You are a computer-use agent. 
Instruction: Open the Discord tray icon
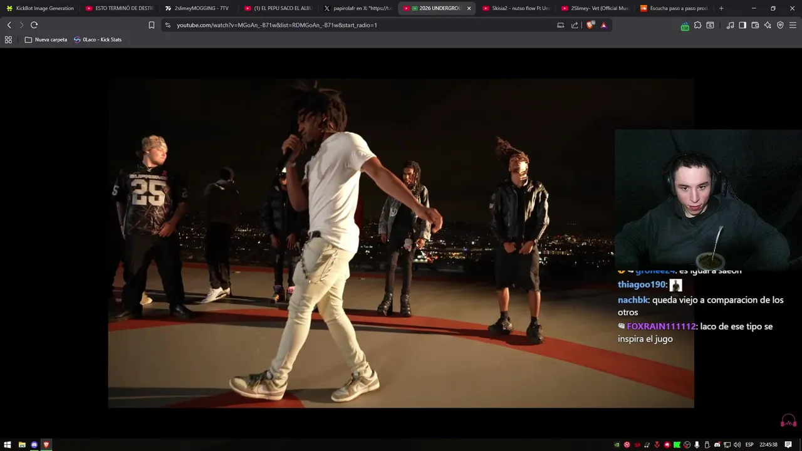click(717, 445)
